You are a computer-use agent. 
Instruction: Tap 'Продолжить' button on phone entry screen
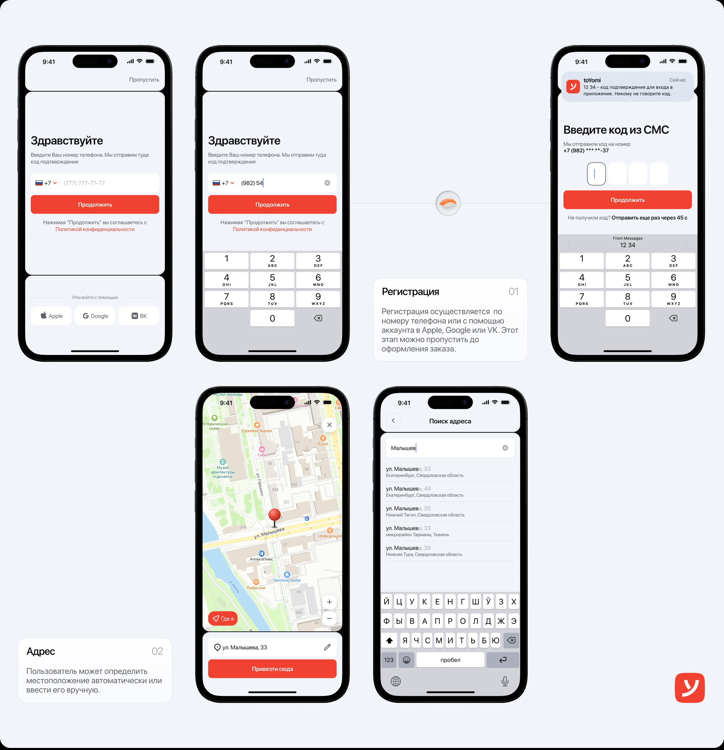coord(94,204)
